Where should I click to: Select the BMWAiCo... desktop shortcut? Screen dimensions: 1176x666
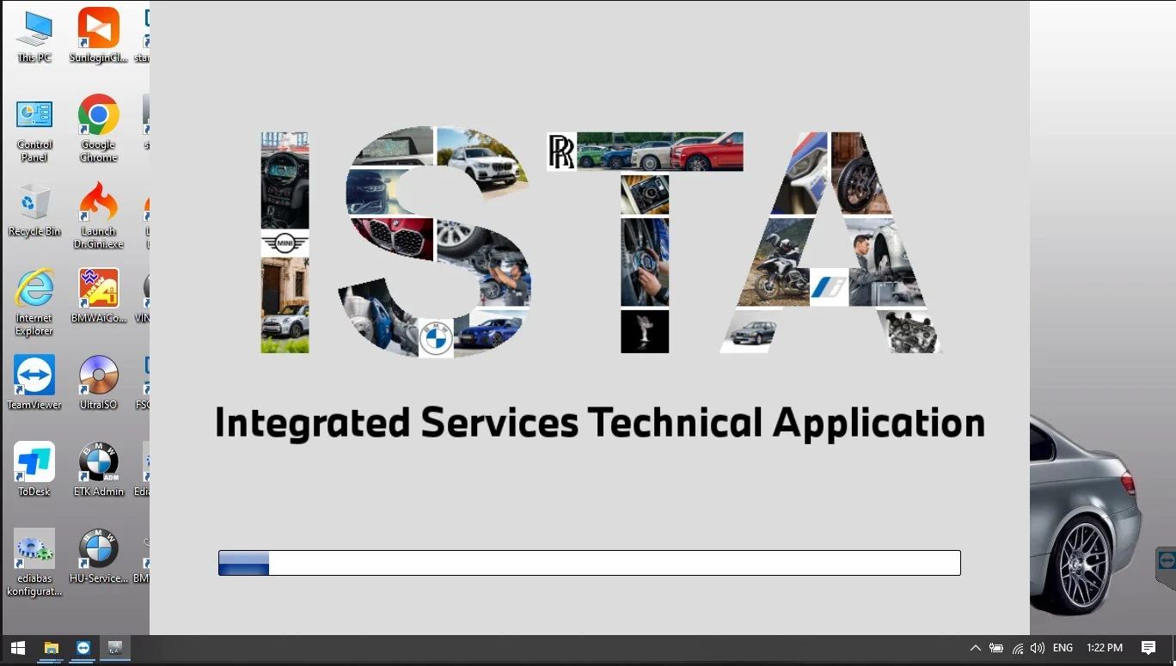tap(98, 296)
